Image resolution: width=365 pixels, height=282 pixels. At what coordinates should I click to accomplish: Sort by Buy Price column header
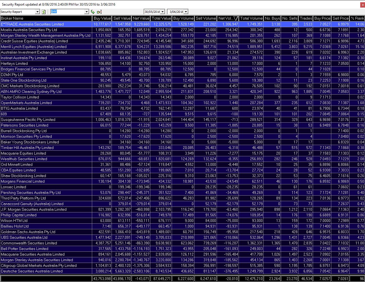[322, 18]
